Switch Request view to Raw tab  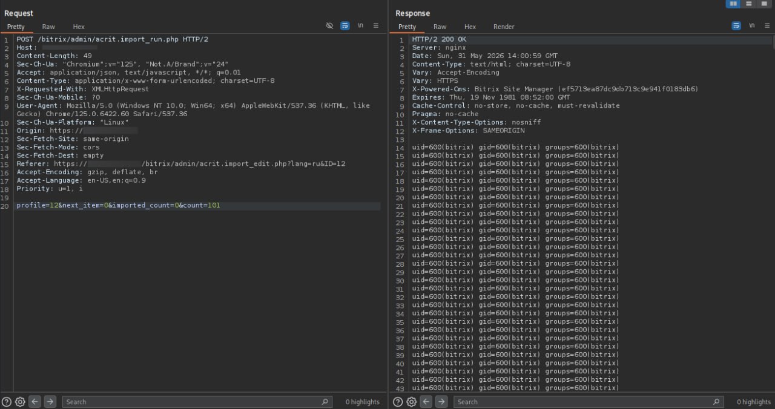48,27
